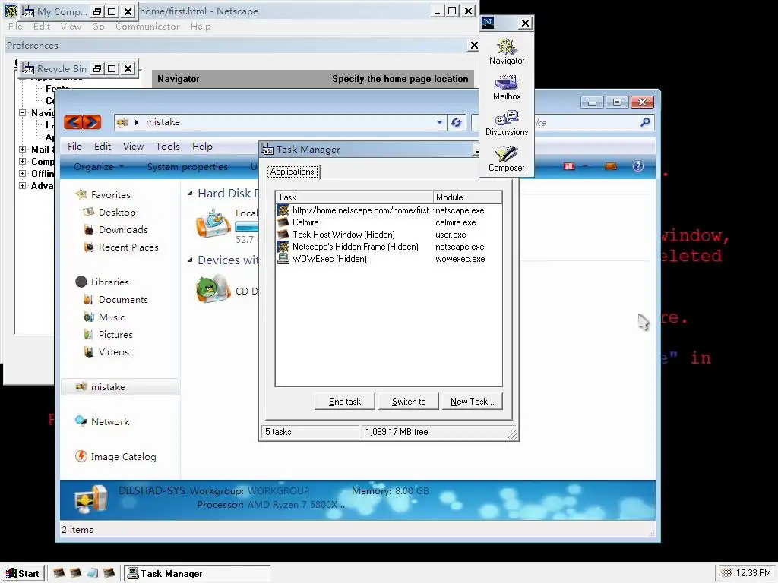The height and width of the screenshot is (583, 778).
Task: Expand the Advanced node in Preferences tree
Action: coord(22,185)
